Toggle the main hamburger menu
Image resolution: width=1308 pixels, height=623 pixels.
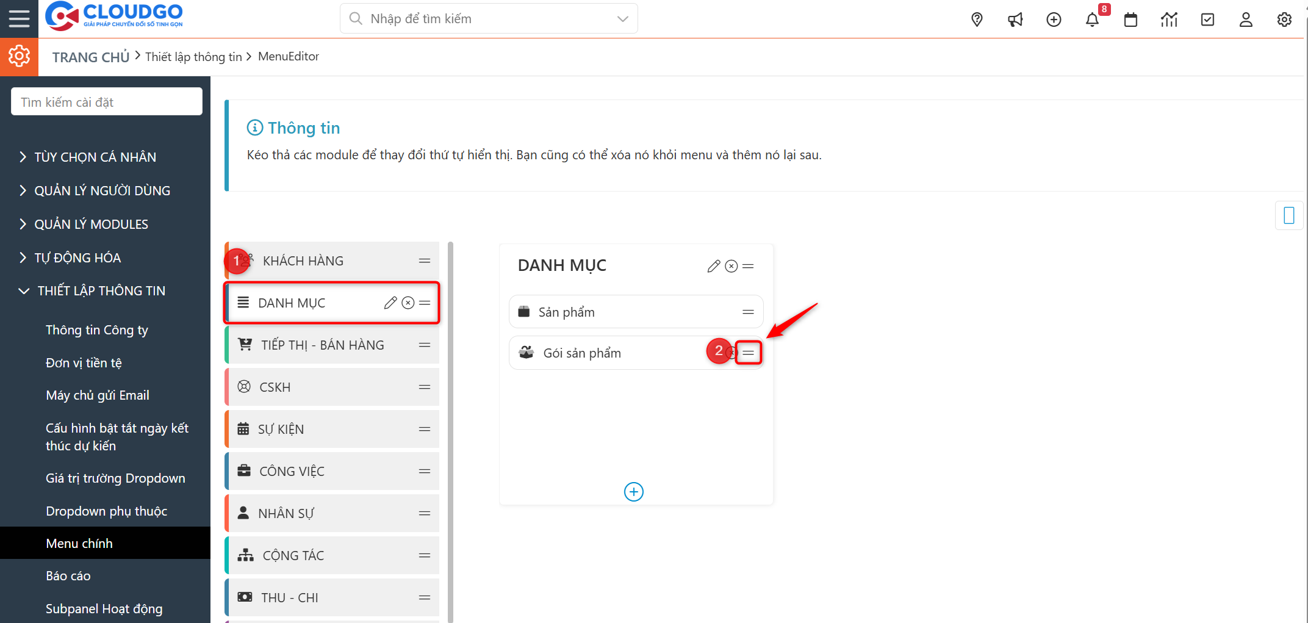19,19
